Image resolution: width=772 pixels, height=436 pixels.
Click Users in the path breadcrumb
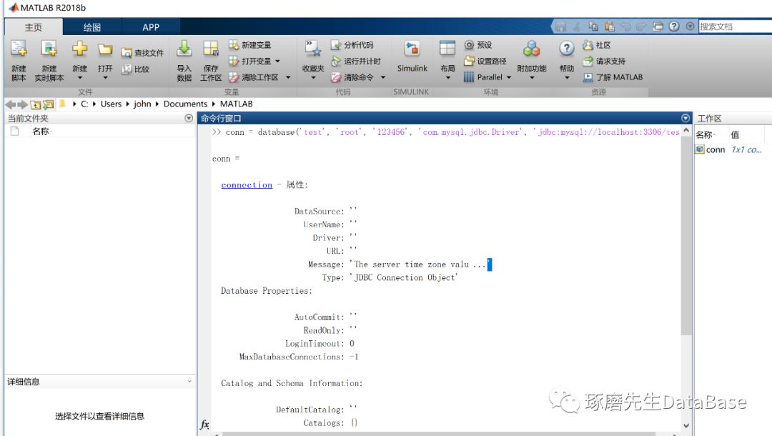coord(111,104)
